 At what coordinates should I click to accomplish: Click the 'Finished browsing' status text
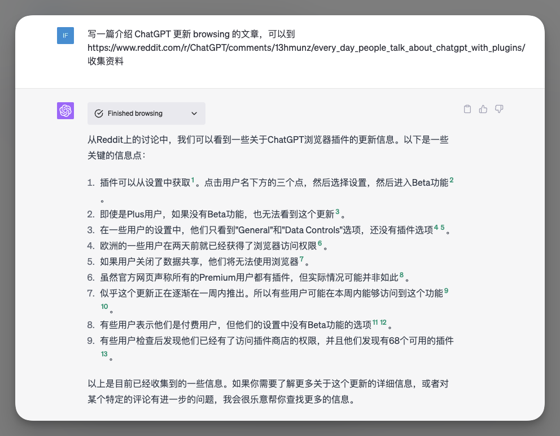tap(135, 114)
